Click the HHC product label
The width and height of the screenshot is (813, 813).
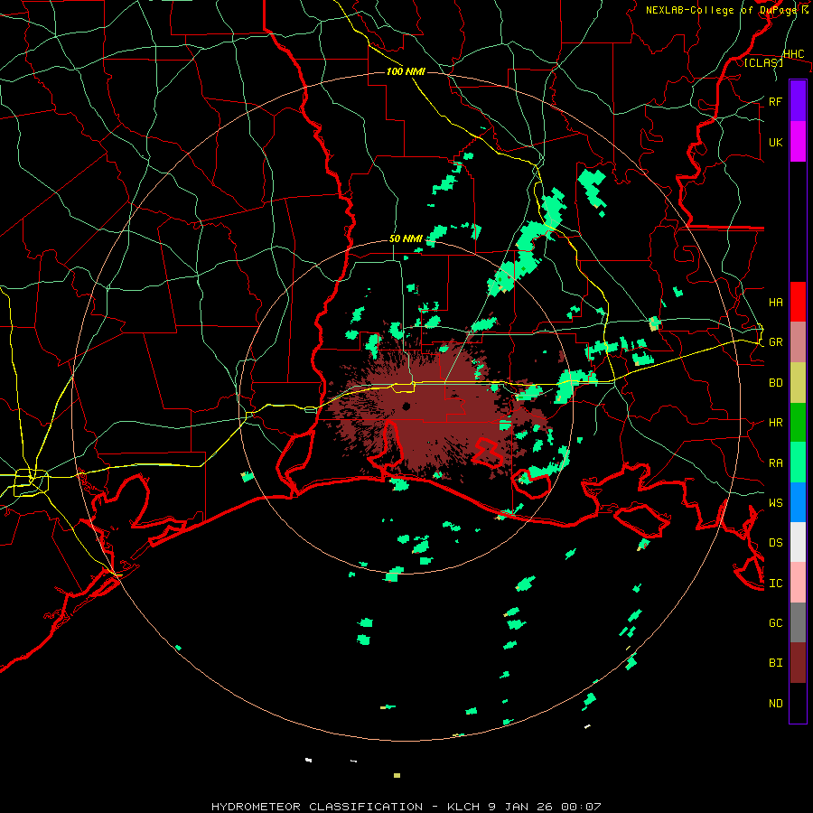(793, 54)
